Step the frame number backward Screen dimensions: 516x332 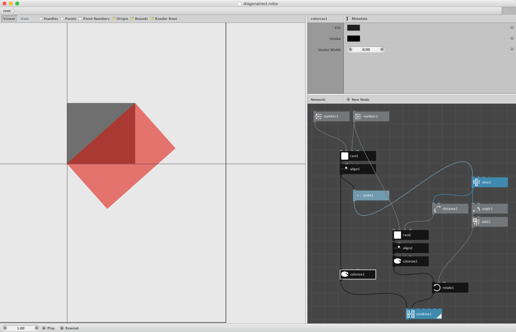(x=5, y=328)
